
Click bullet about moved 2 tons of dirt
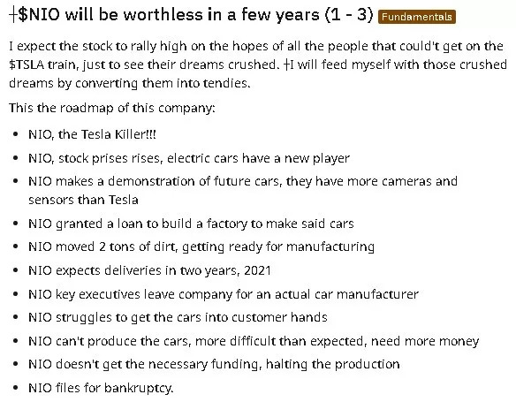tap(201, 247)
